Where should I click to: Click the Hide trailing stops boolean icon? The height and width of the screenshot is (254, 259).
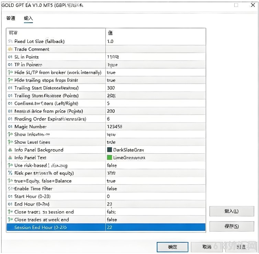click(x=10, y=80)
